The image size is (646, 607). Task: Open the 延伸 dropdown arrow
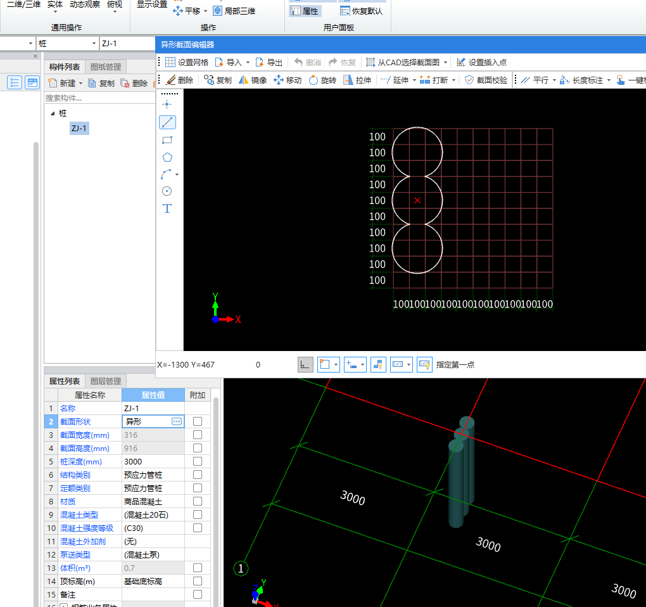click(x=414, y=80)
